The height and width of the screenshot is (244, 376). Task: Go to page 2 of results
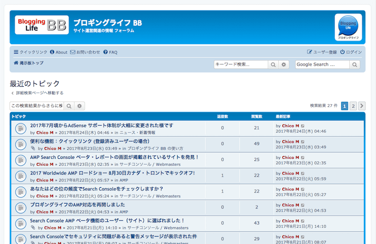tap(353, 106)
